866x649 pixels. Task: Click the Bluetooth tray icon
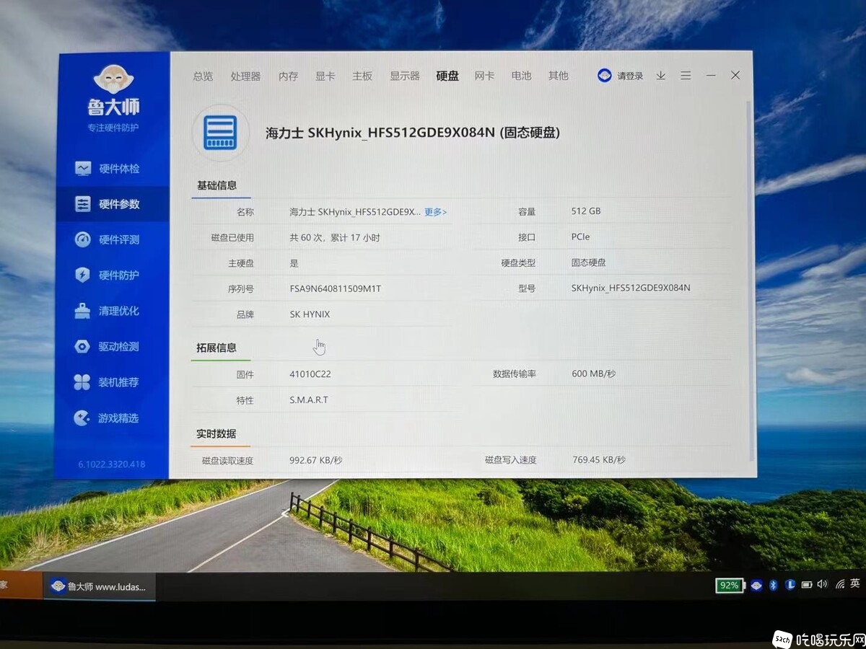[x=773, y=585]
